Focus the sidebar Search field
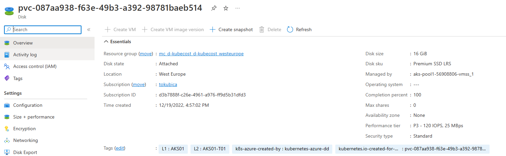Image resolution: width=506 pixels, height=156 pixels. tap(46, 29)
